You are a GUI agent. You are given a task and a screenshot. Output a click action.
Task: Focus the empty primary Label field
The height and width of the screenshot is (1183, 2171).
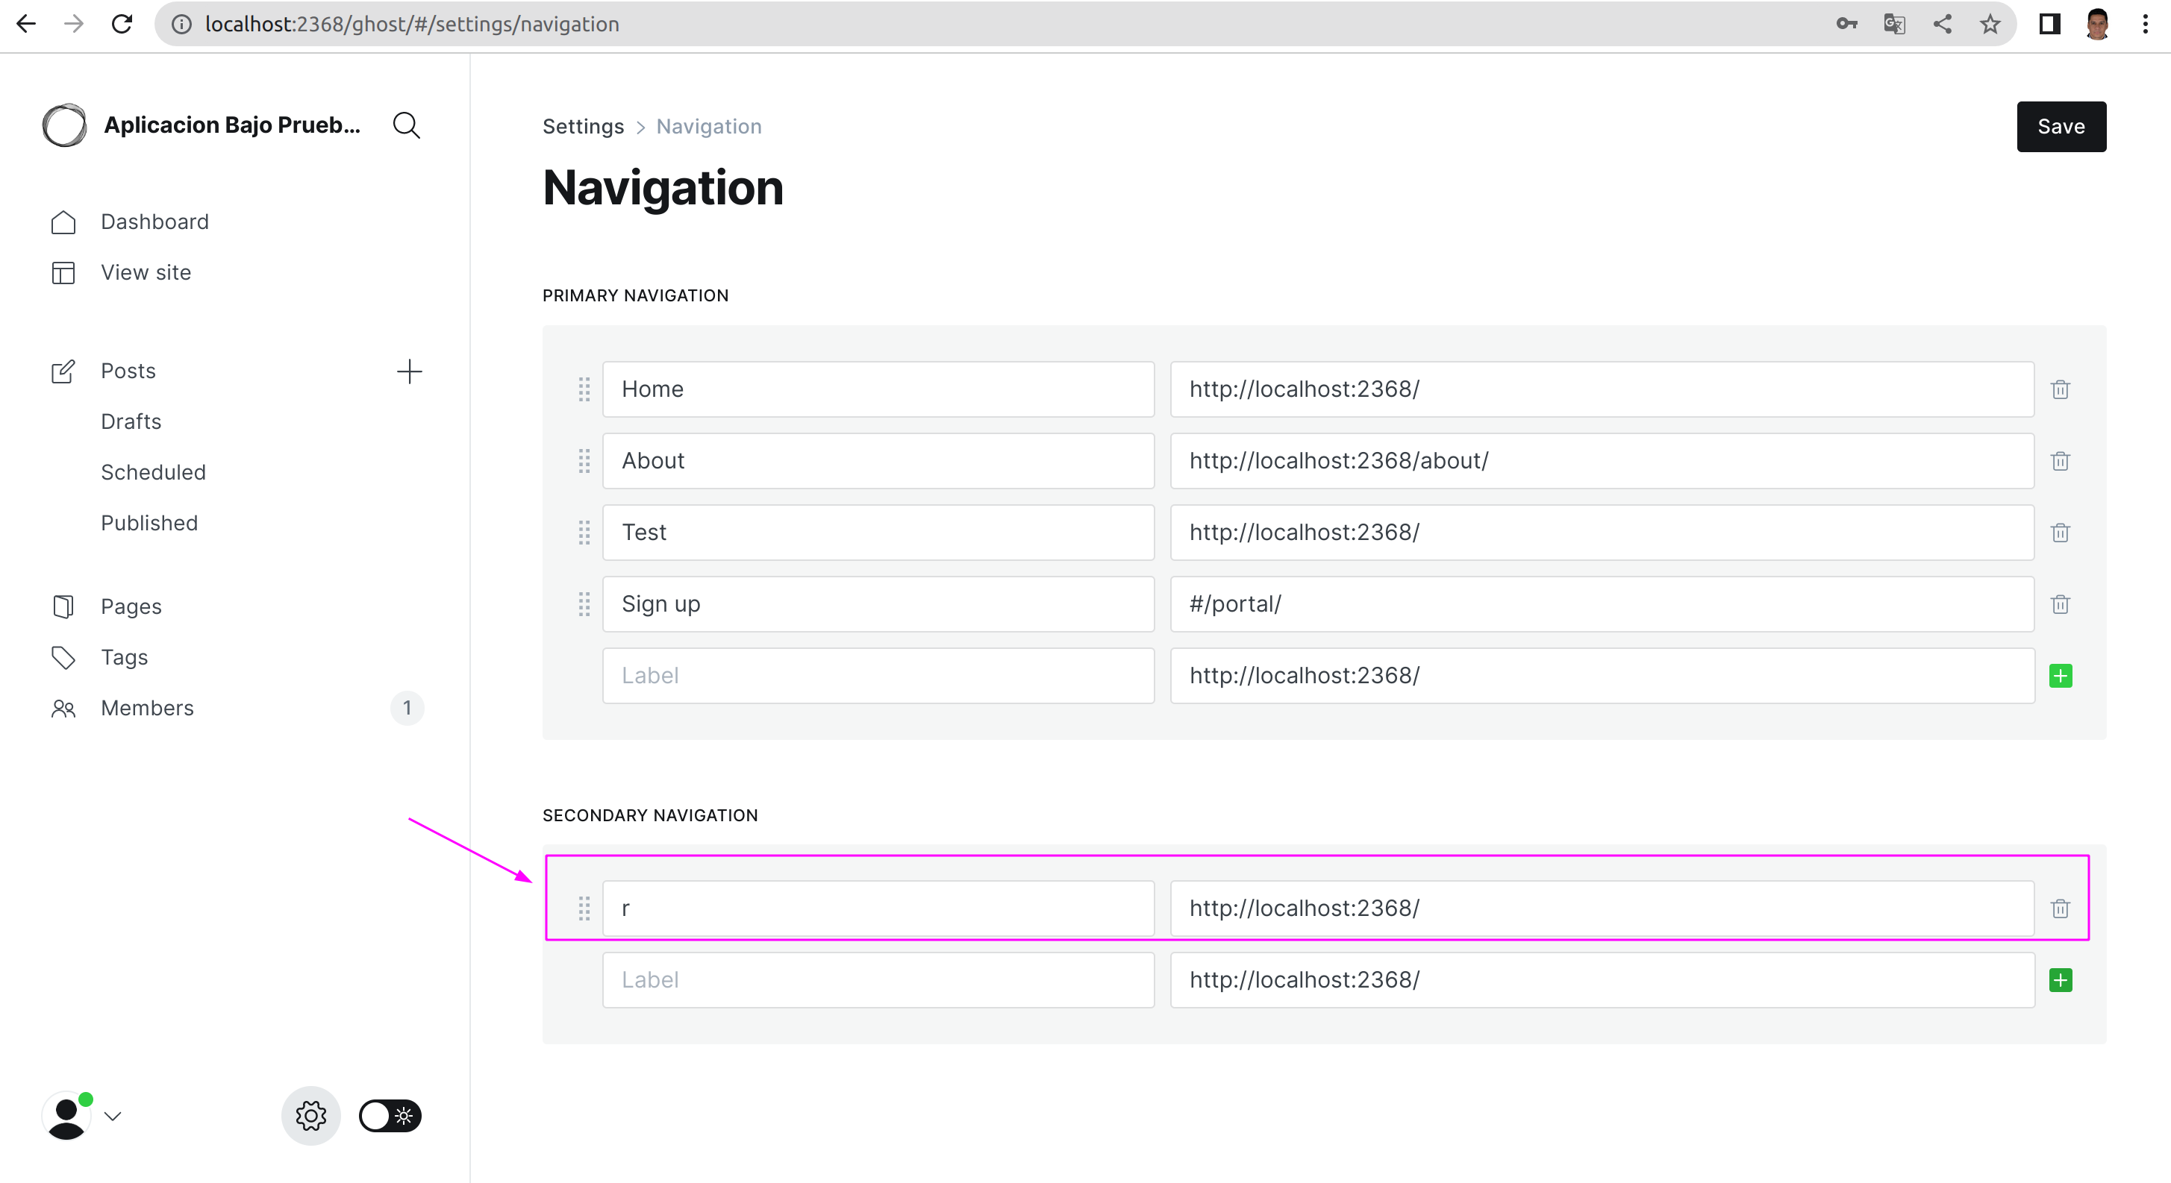pyautogui.click(x=878, y=676)
